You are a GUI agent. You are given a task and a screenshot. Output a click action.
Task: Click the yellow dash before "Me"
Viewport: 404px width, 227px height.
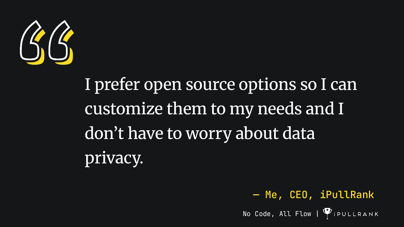pos(256,194)
